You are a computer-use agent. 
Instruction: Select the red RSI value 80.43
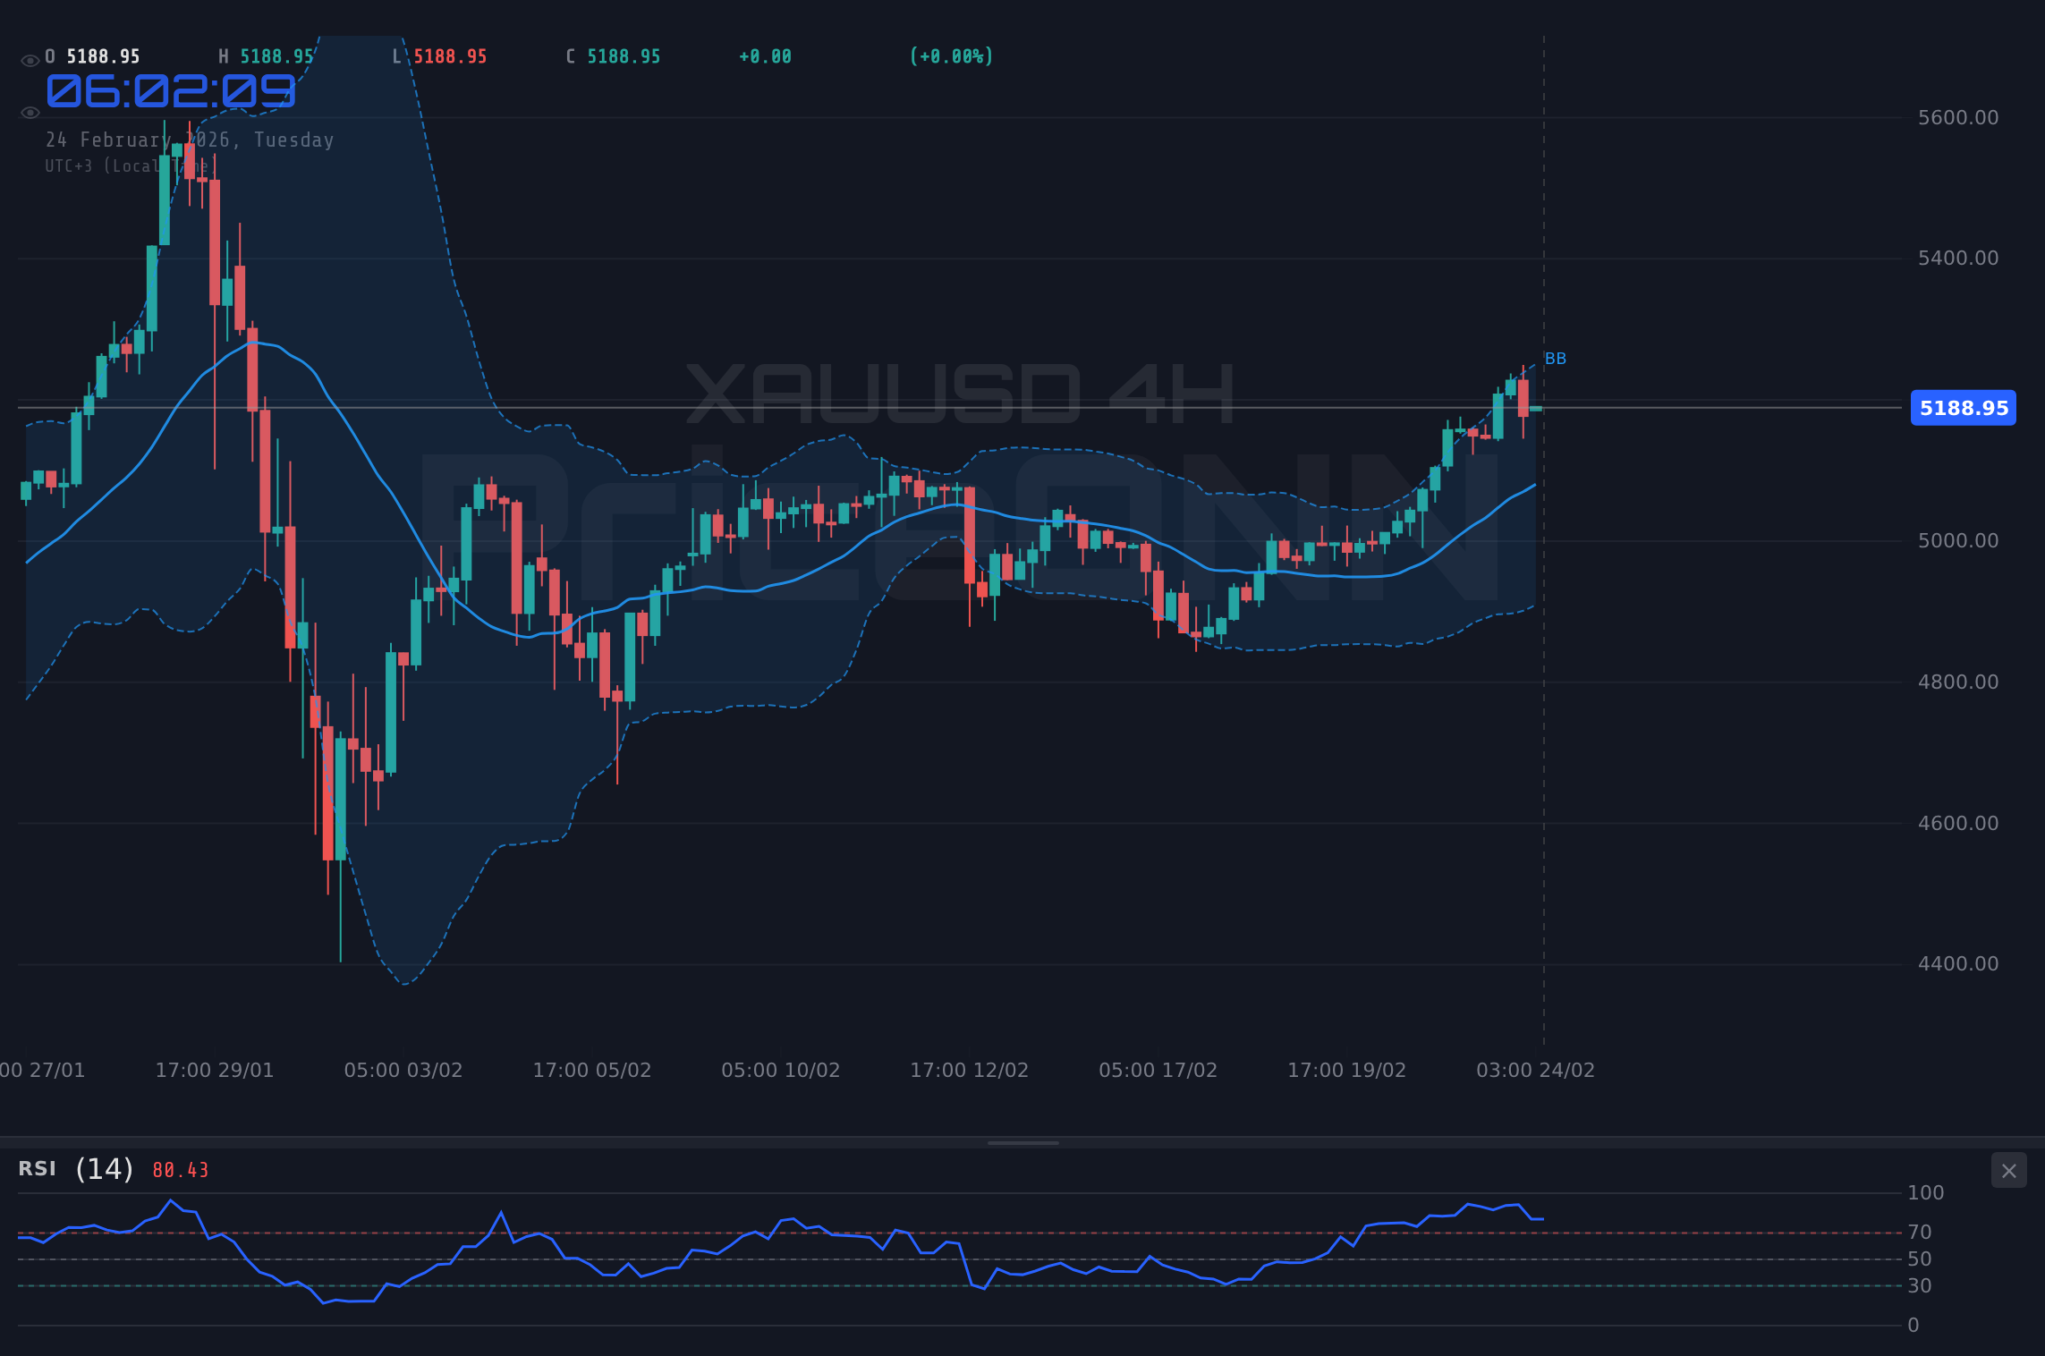pos(178,1169)
